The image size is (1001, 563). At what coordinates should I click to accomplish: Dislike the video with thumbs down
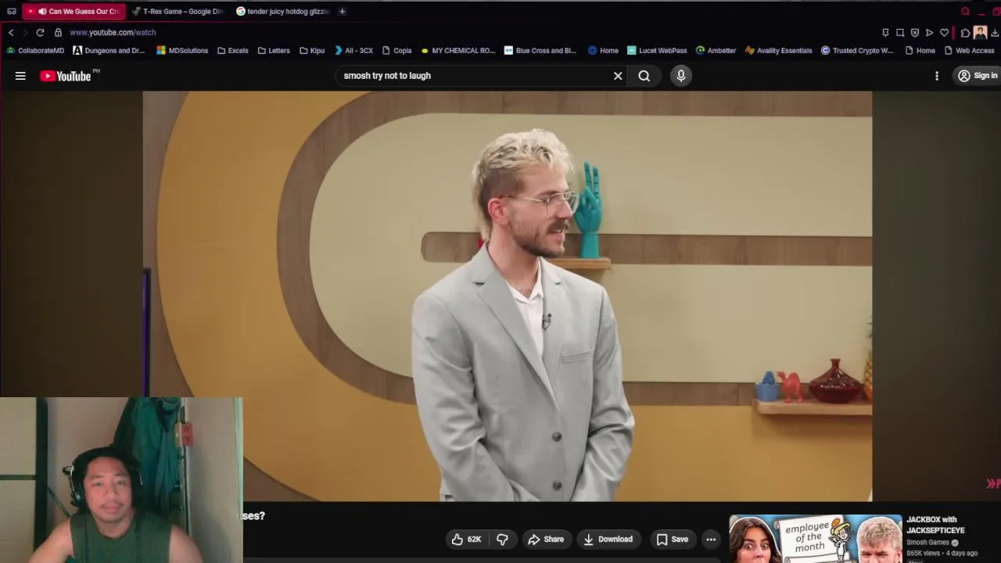(503, 539)
